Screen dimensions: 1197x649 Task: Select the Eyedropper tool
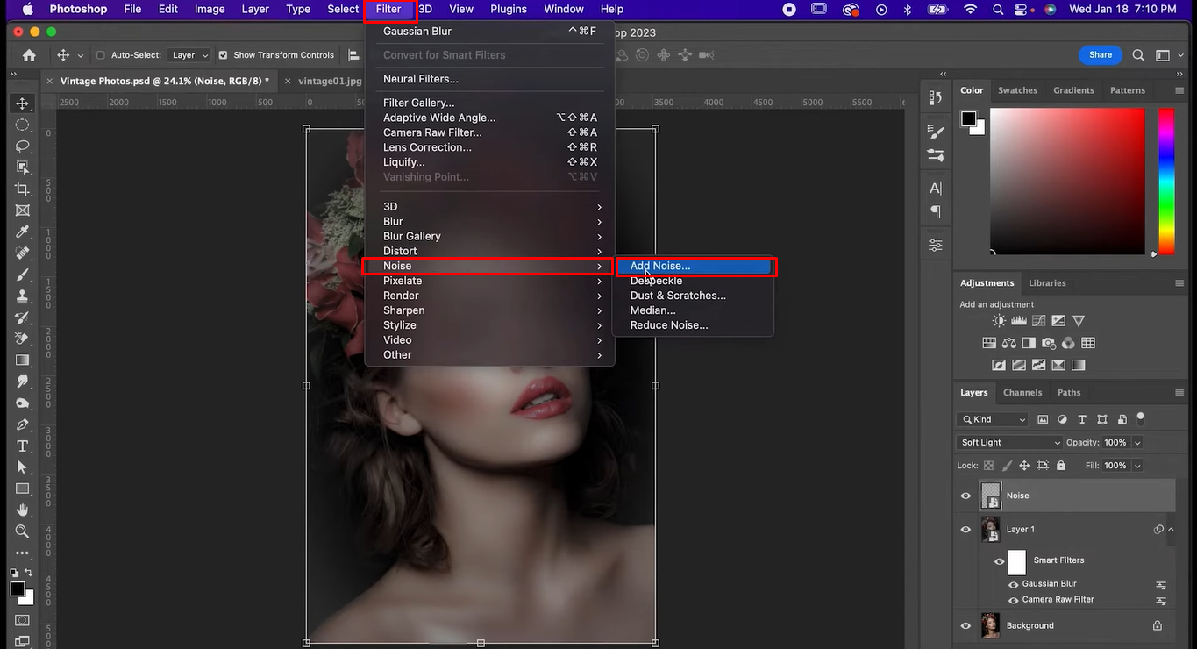pyautogui.click(x=22, y=232)
